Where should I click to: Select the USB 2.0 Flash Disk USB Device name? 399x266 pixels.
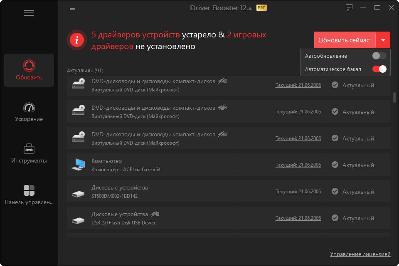[124, 223]
